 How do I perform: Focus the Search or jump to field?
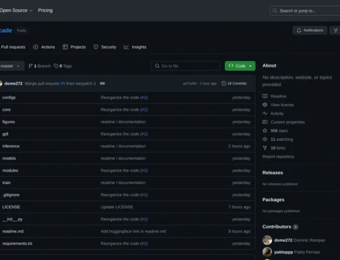305,10
